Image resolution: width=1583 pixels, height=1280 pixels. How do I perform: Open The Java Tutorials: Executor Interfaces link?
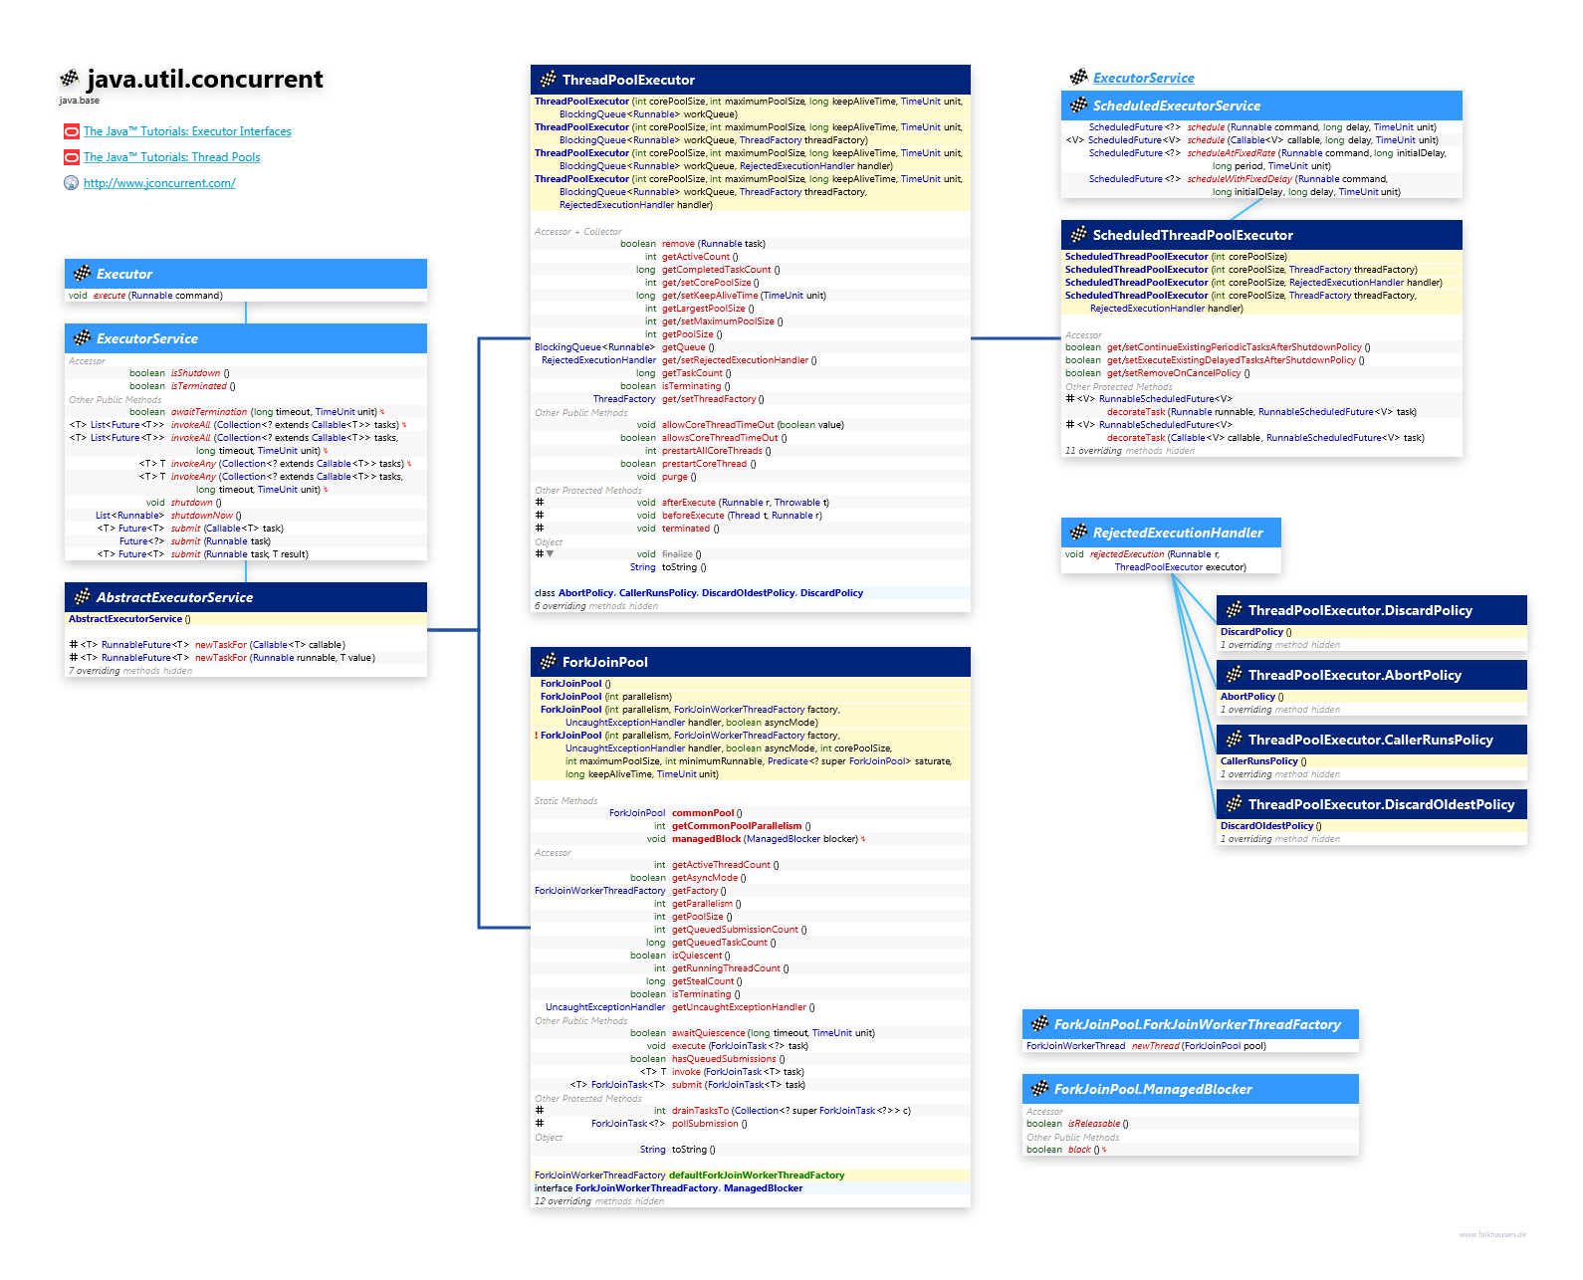[x=187, y=131]
